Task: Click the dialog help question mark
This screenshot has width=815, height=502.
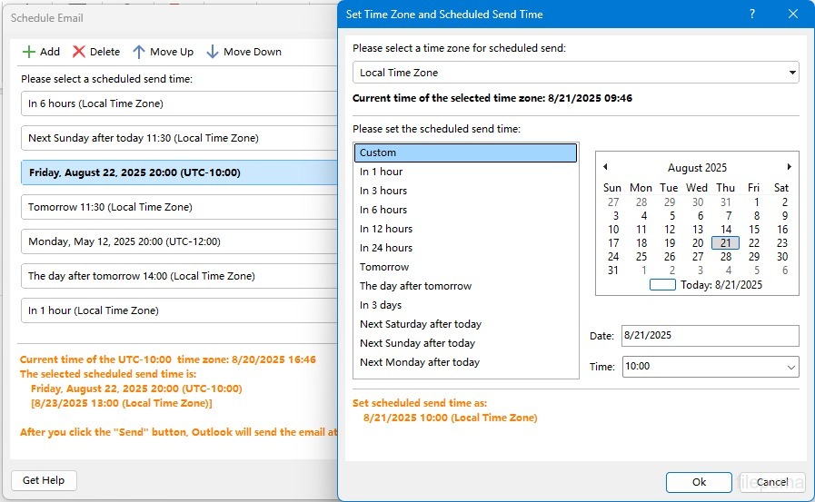Action: [x=751, y=14]
